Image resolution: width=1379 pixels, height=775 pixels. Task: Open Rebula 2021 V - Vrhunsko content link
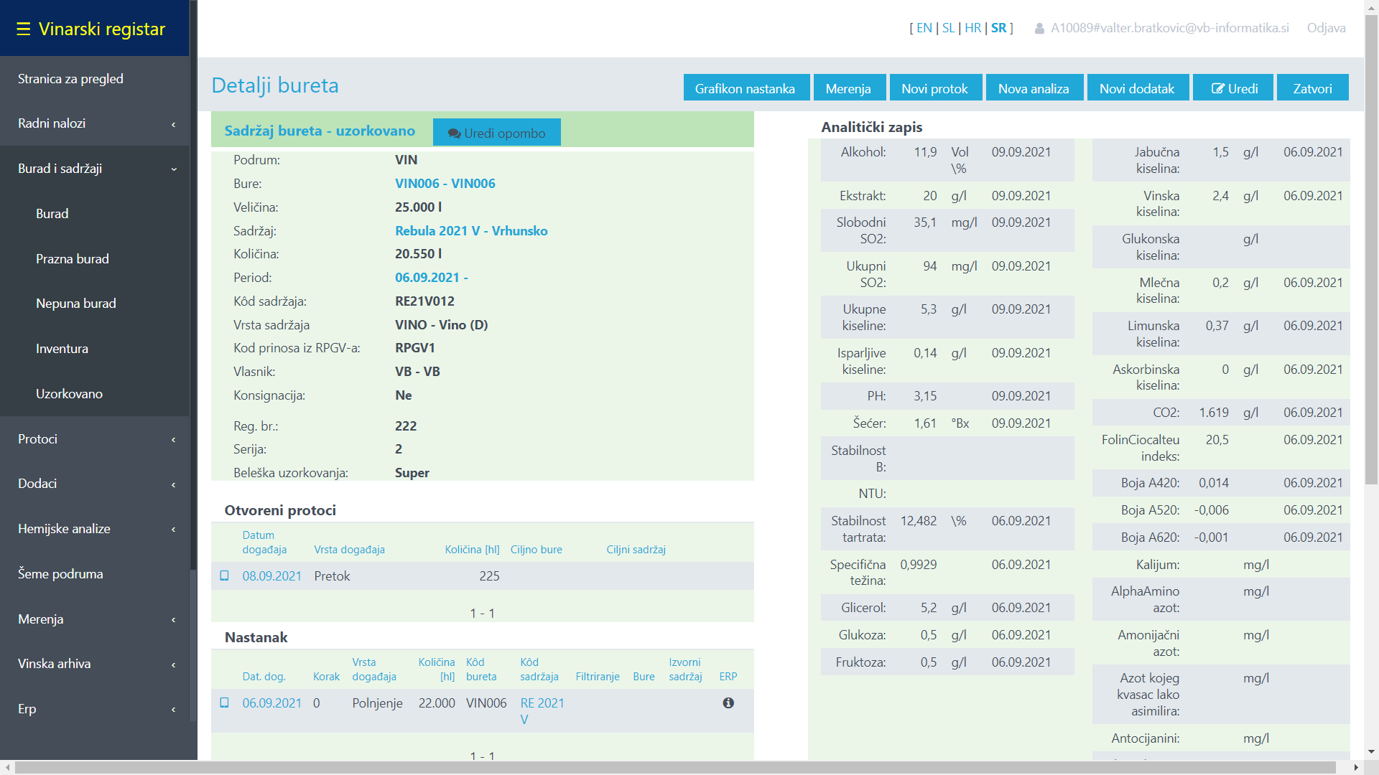click(471, 231)
